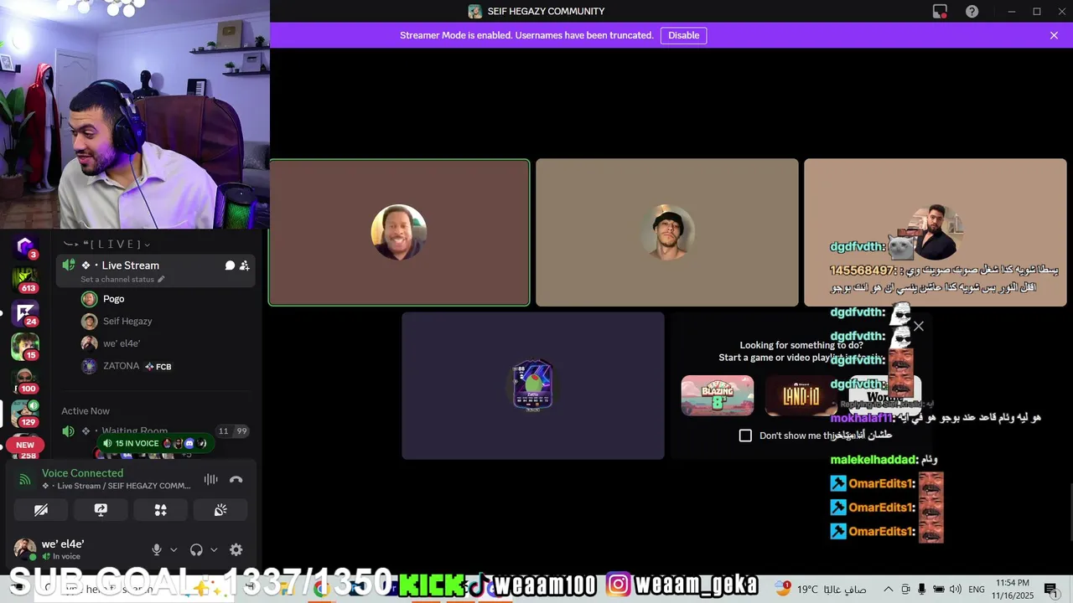Screen dimensions: 1073x603
Task: Open Help icon in title bar
Action: pyautogui.click(x=972, y=12)
